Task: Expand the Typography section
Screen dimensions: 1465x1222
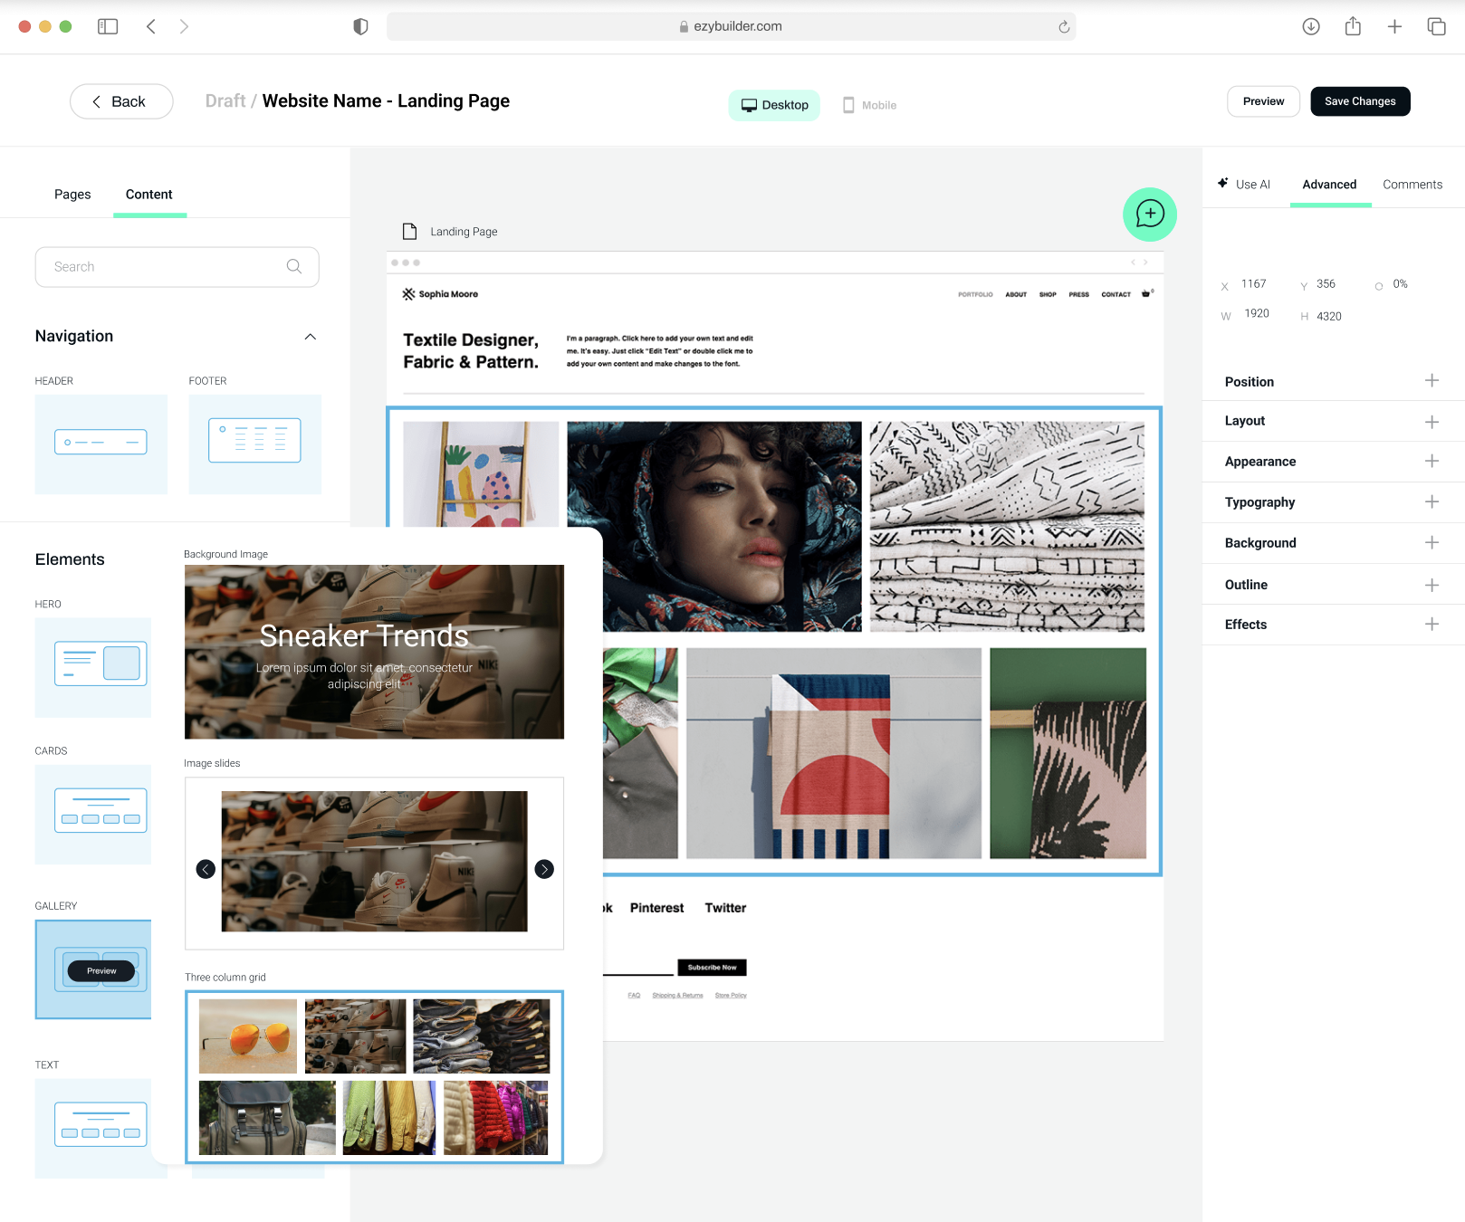Action: 1431,501
